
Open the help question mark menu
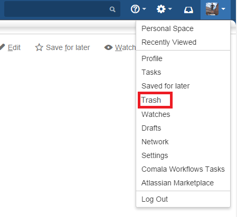click(135, 9)
